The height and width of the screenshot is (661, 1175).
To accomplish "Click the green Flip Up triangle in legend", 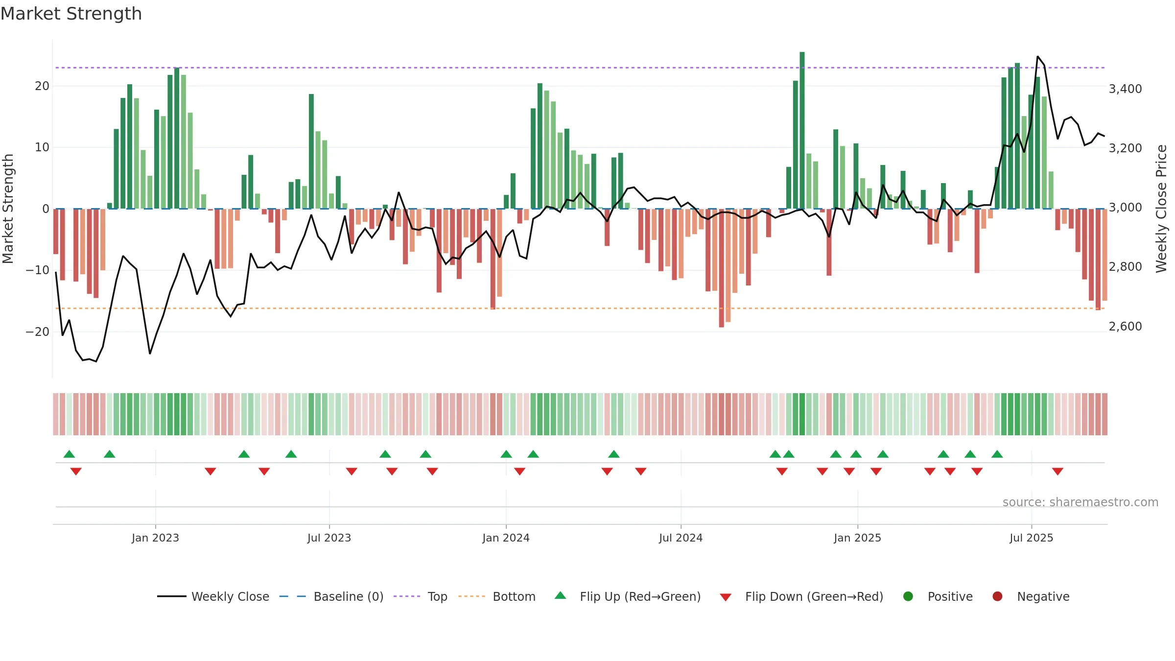I will [561, 595].
